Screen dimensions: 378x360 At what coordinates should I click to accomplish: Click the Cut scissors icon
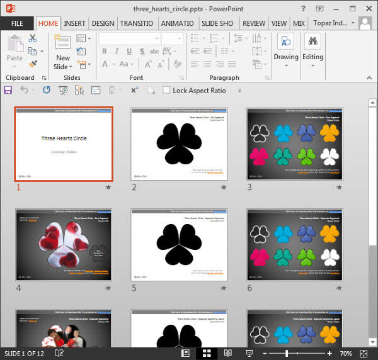33,39
